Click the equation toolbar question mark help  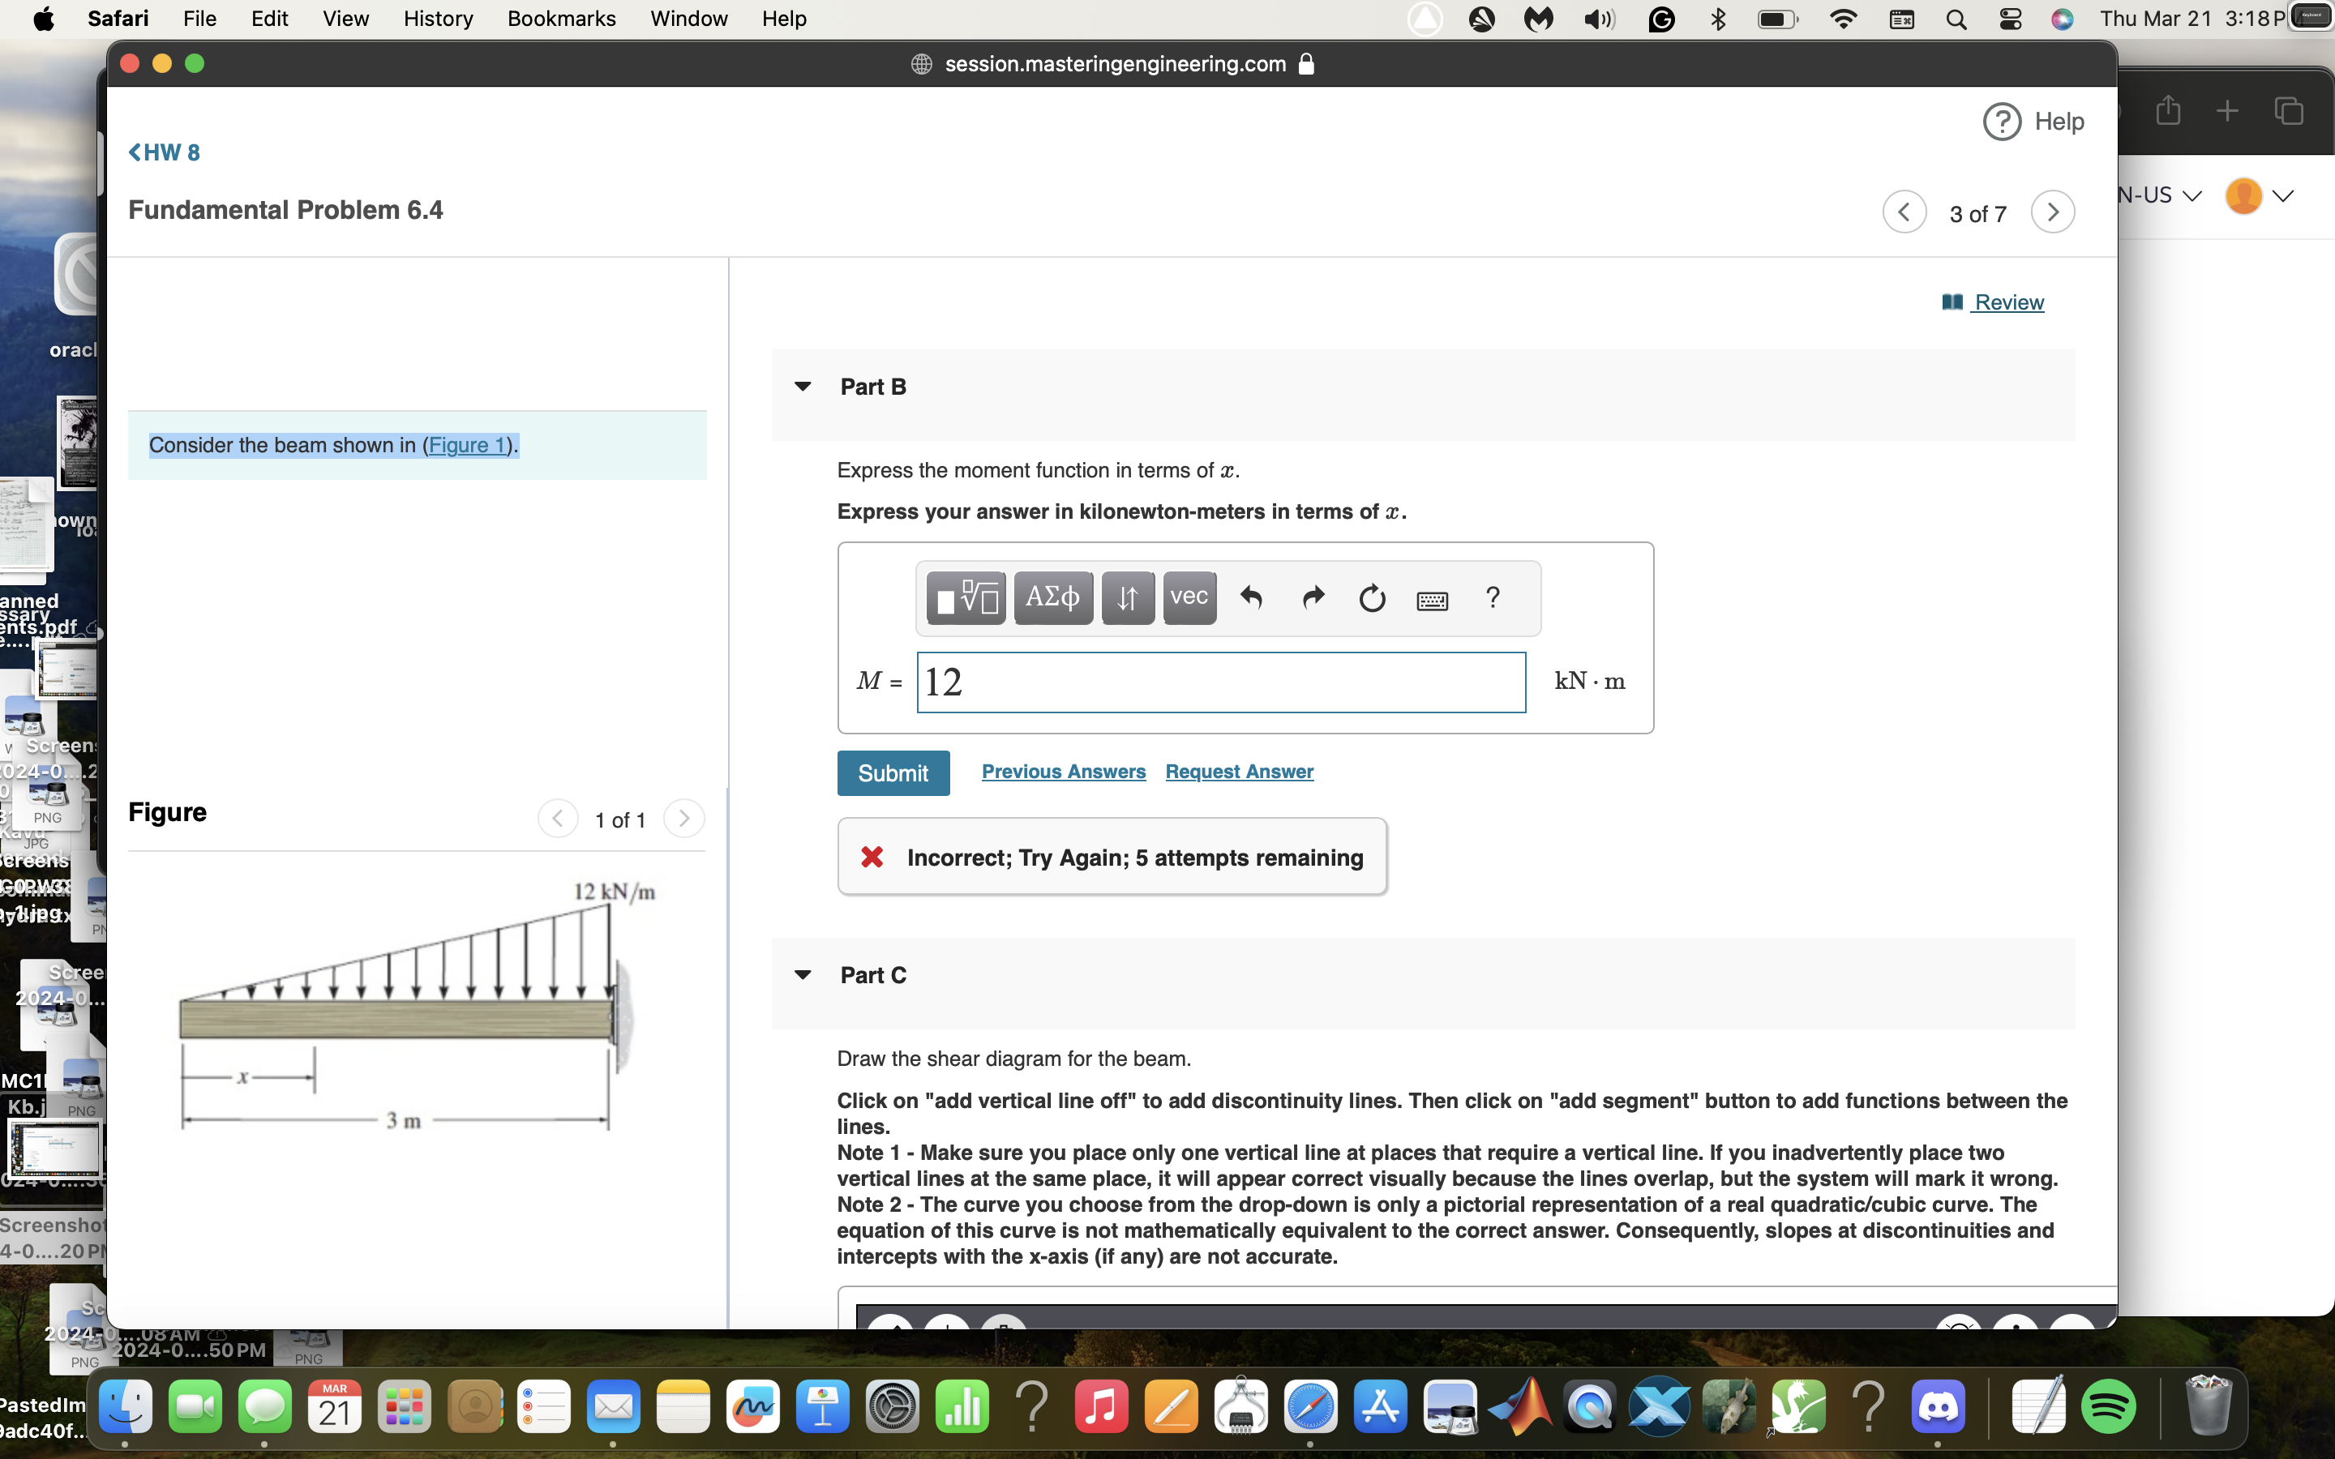pyautogui.click(x=1492, y=598)
